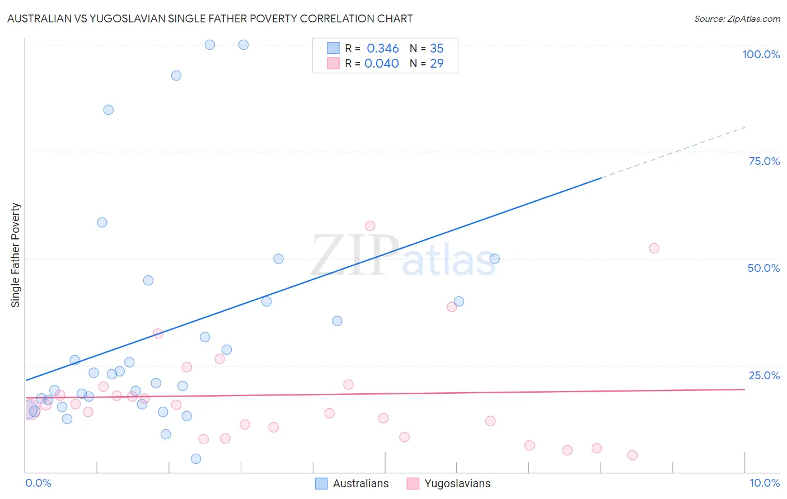Image resolution: width=787 pixels, height=499 pixels.
Task: Click the blue R = 0.346 swatch
Action: 333,48
